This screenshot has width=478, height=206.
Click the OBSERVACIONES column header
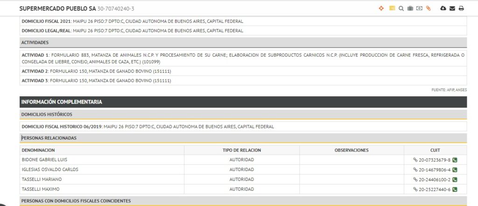tap(351, 150)
